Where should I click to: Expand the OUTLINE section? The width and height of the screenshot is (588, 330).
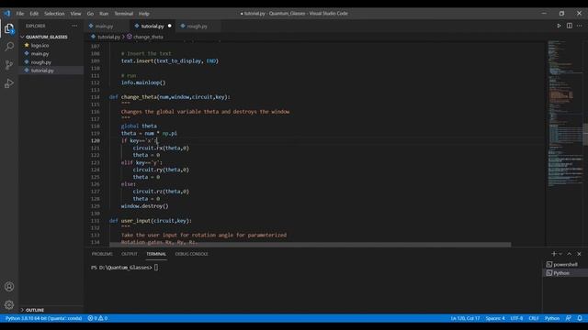(35, 310)
